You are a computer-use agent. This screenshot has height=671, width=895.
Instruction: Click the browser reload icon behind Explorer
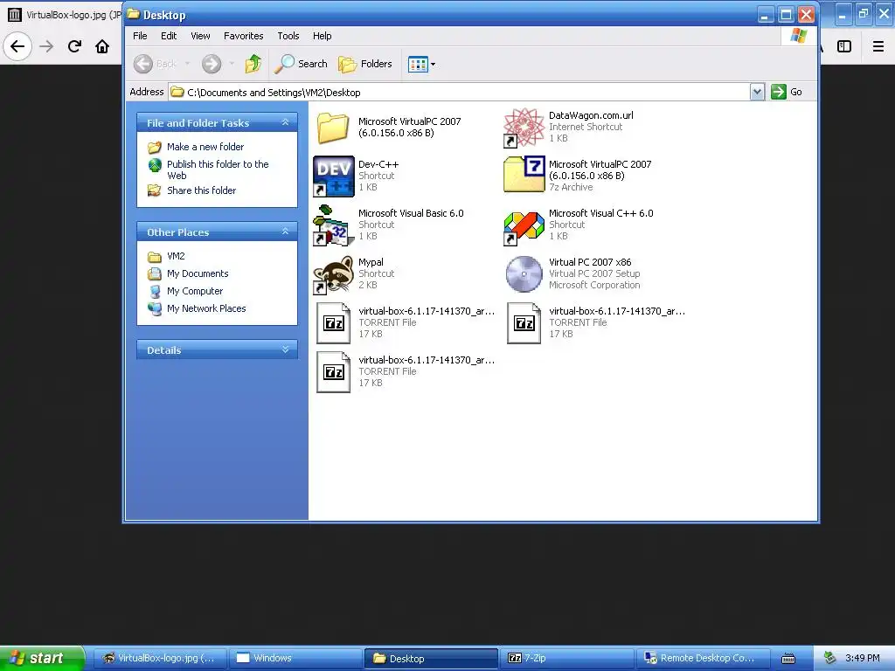point(74,46)
